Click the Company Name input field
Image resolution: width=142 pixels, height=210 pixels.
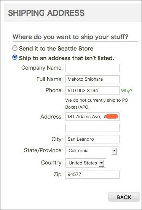[93, 68]
